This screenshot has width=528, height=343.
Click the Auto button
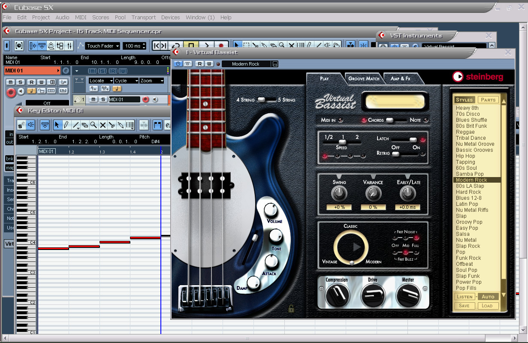pos(488,296)
